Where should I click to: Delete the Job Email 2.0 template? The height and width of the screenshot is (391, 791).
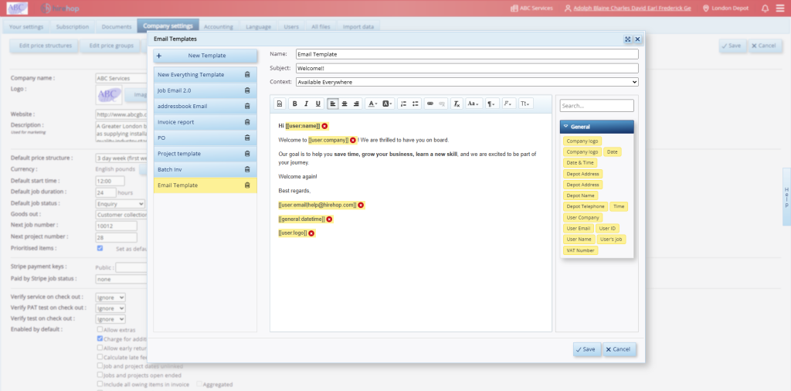pos(247,90)
